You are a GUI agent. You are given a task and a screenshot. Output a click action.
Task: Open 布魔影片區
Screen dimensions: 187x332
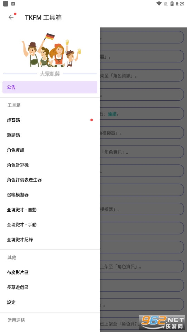click(50, 272)
